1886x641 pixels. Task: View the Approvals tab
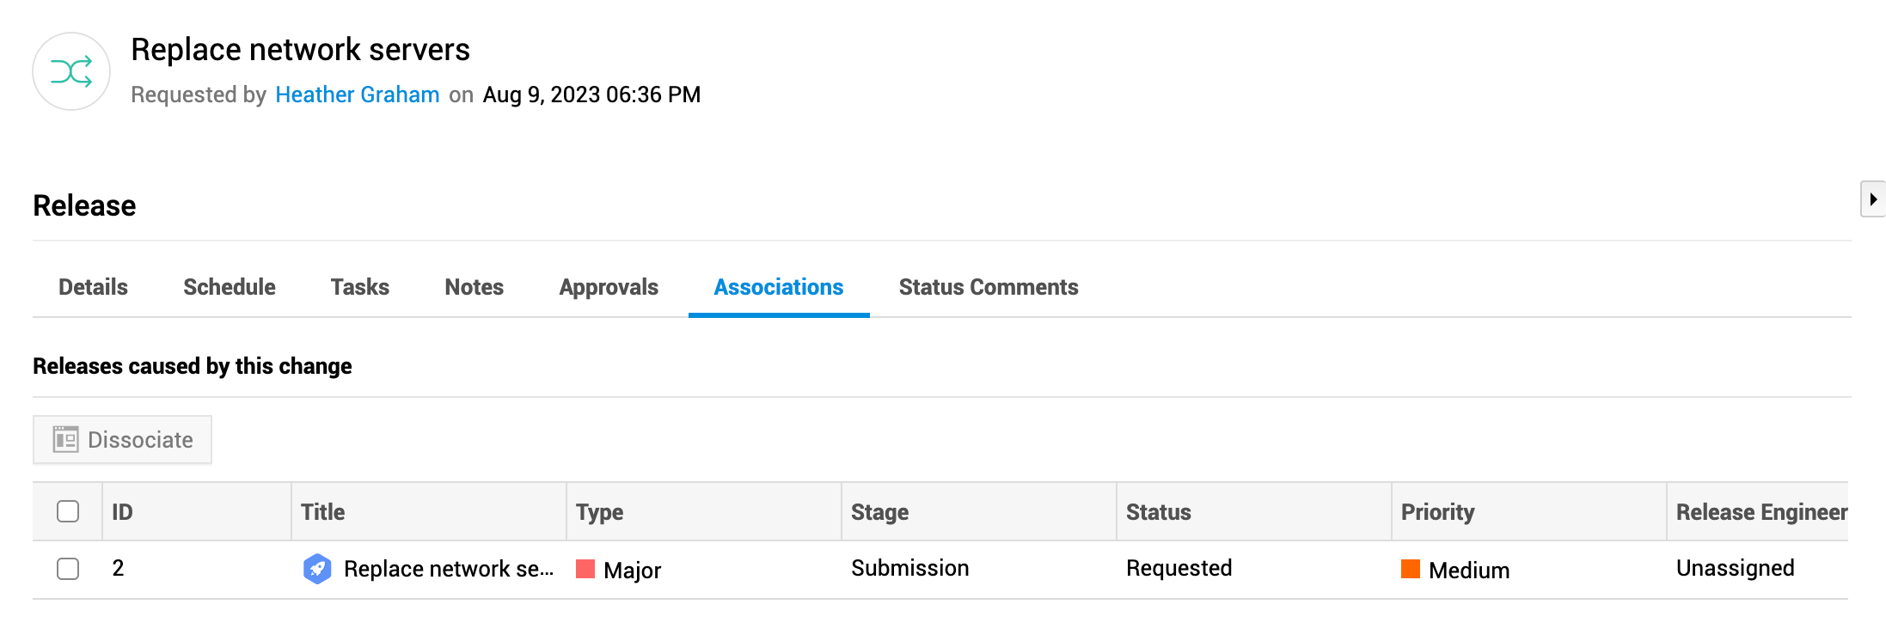[609, 287]
